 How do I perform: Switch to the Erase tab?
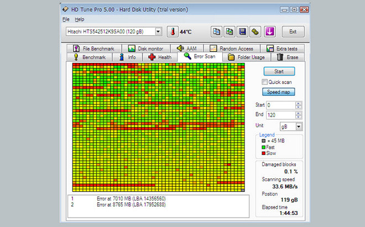click(288, 57)
